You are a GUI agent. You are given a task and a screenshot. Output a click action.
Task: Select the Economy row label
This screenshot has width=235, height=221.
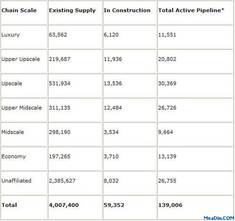[14, 157]
